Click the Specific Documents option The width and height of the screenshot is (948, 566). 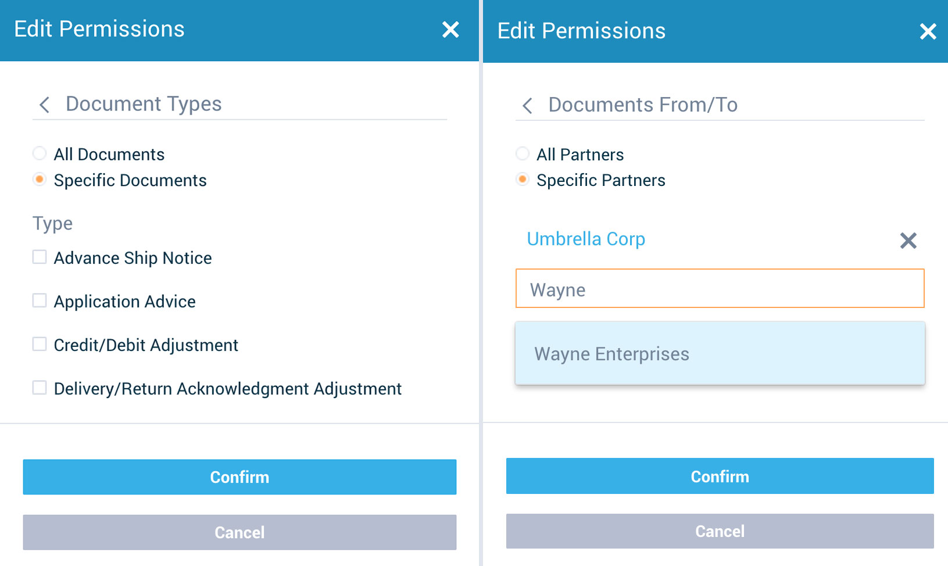(x=39, y=180)
